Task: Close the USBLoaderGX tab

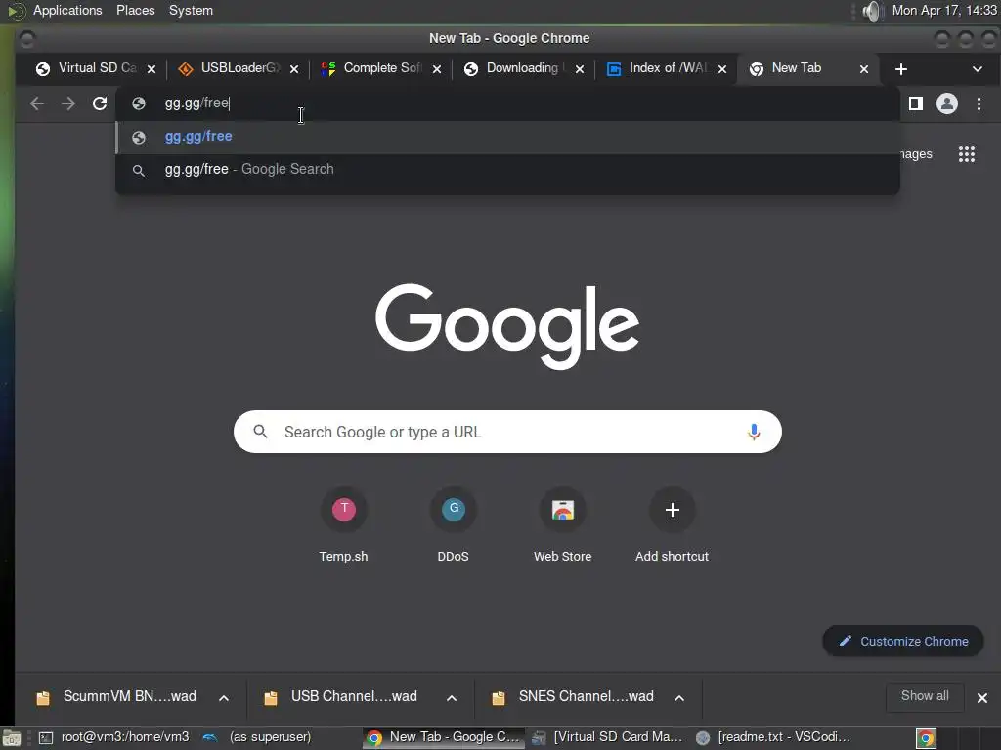Action: pos(293,69)
